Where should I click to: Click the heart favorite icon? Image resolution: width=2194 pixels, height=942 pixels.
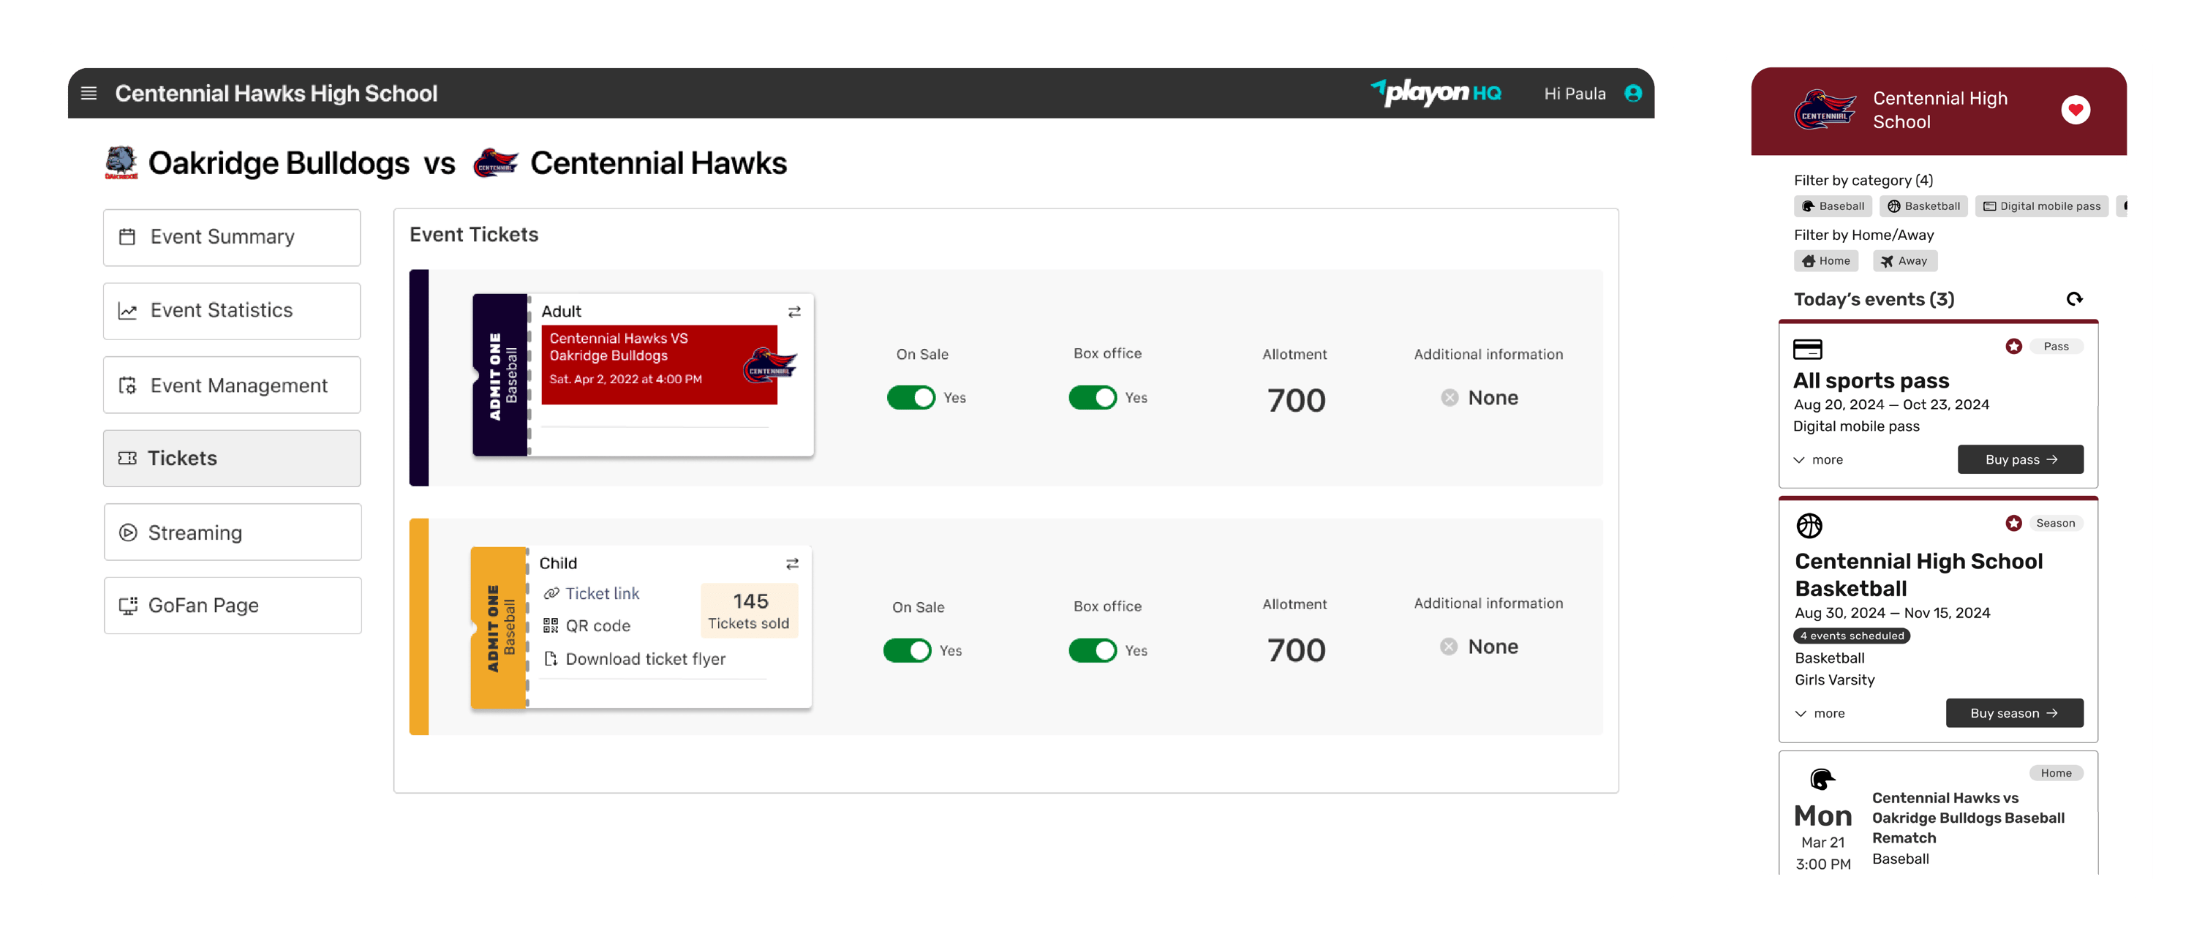2075,110
